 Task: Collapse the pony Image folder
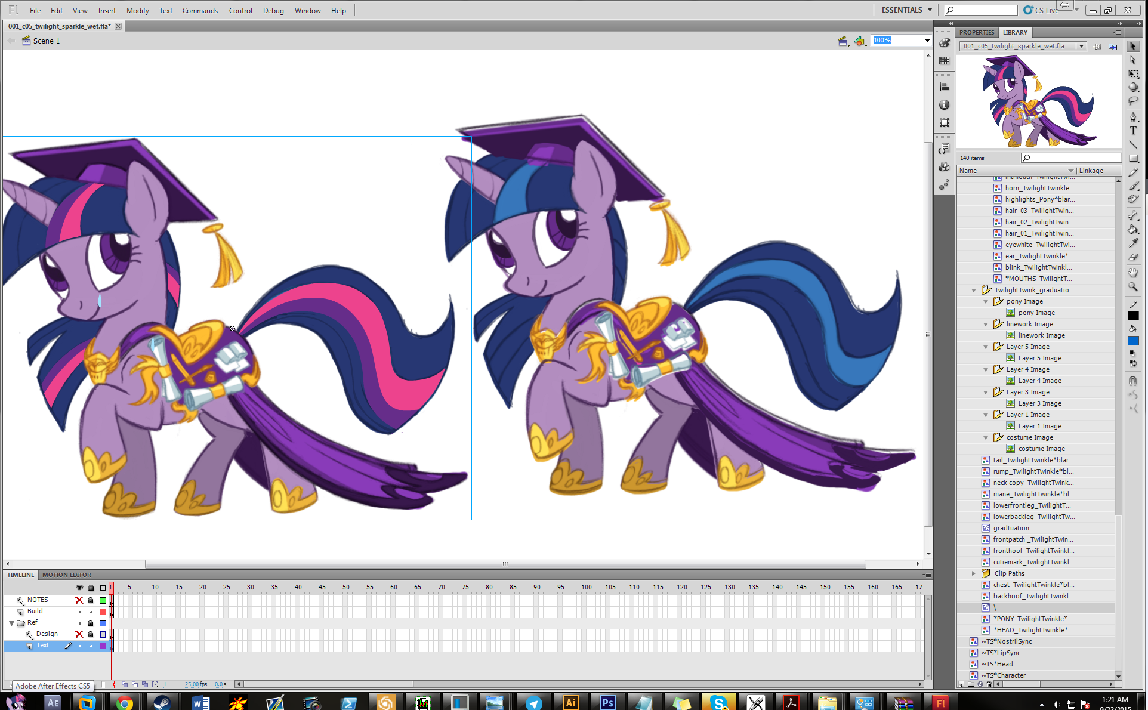986,302
